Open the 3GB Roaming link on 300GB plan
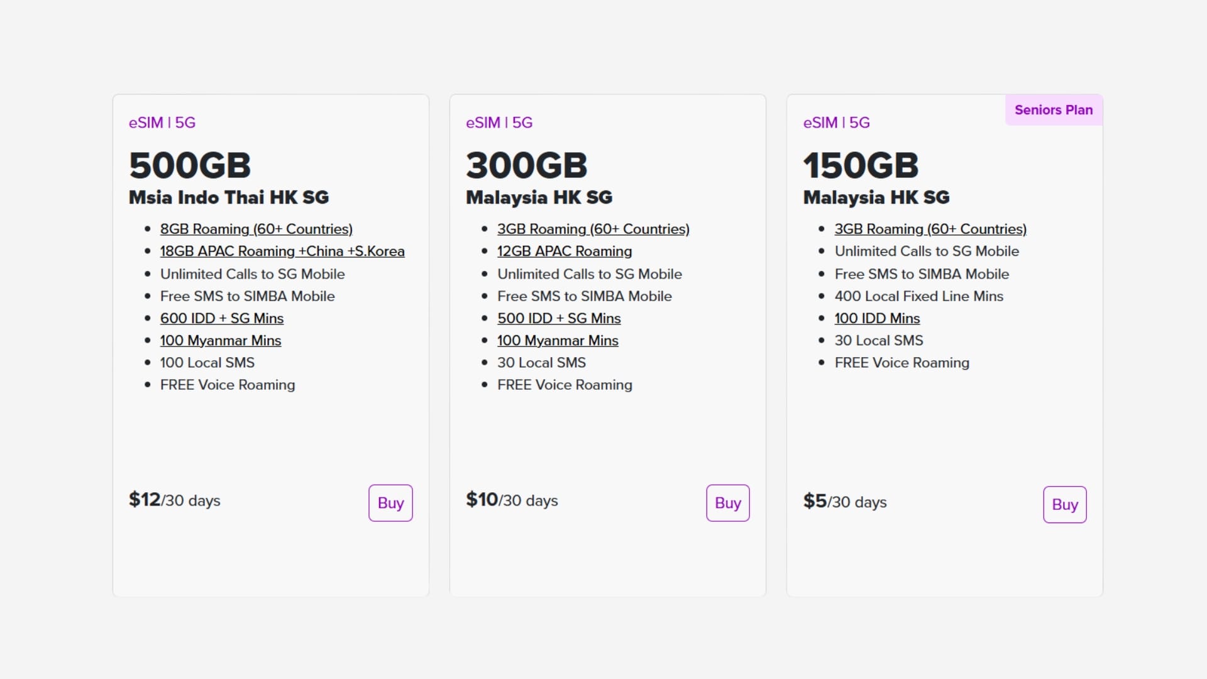The width and height of the screenshot is (1207, 679). tap(593, 229)
